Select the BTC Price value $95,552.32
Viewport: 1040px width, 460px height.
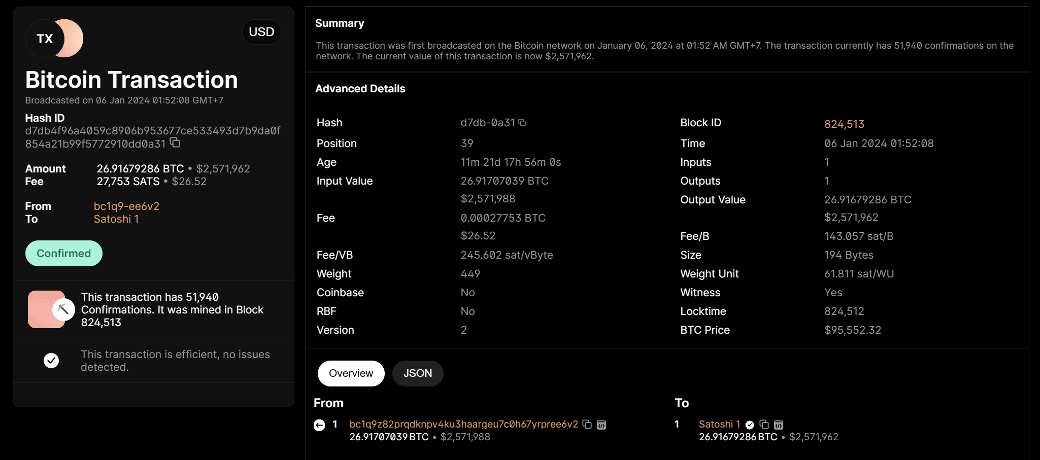pyautogui.click(x=853, y=330)
